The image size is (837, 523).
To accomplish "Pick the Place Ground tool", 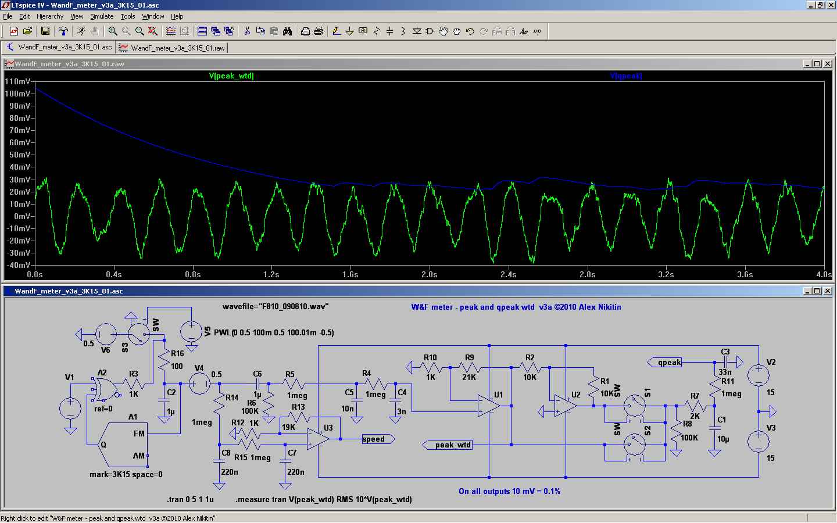I will (349, 31).
